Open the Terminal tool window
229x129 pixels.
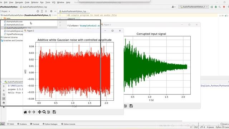(35, 124)
